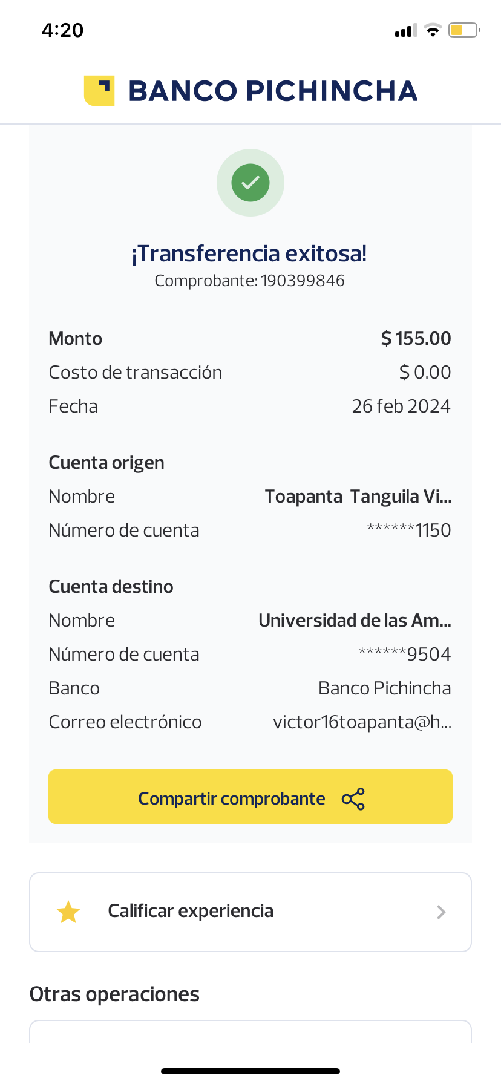This screenshot has width=501, height=1084.
Task: Expand truncated origin name Toapanta Tanguila
Action: coord(358,497)
